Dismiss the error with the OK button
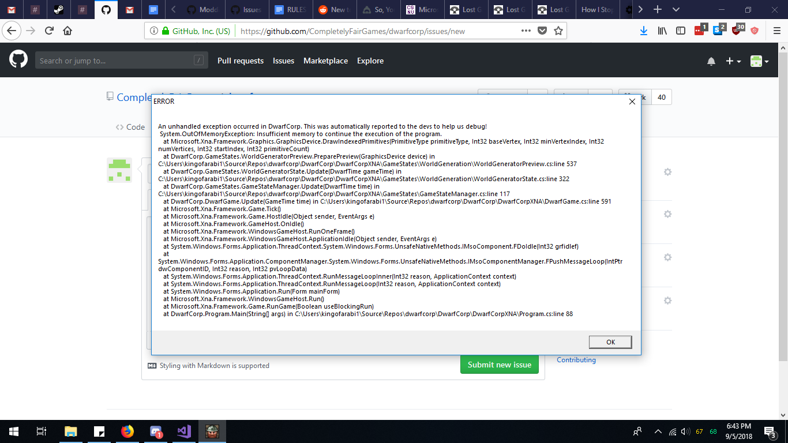 coord(610,341)
